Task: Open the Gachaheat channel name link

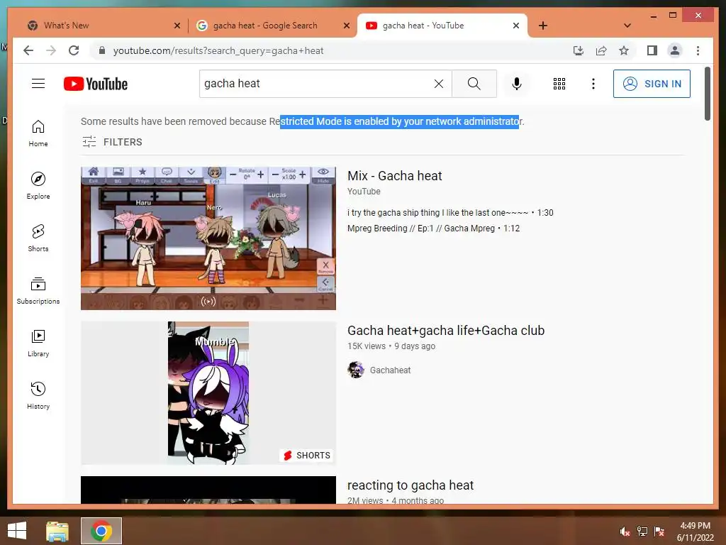Action: [x=390, y=370]
